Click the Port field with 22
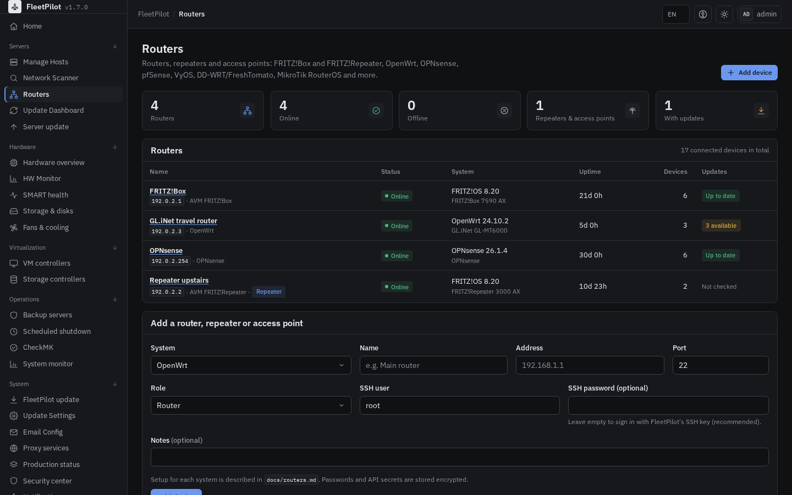 tap(721, 365)
